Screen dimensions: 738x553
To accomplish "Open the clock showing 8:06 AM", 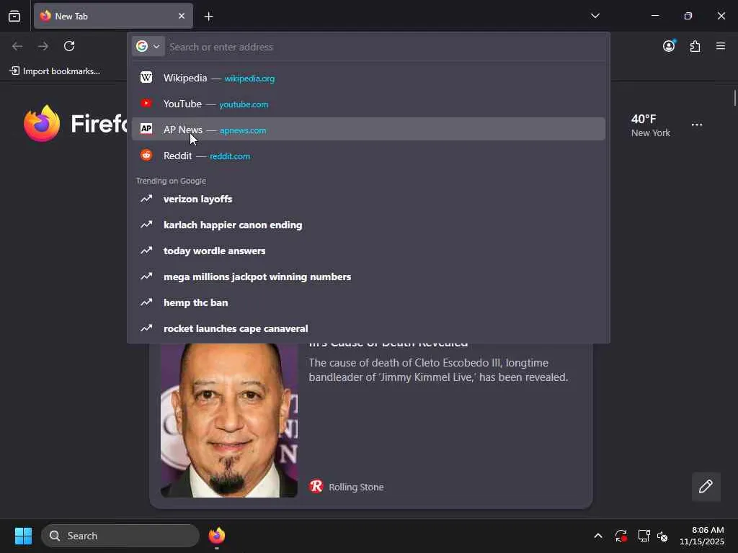I will 702,536.
